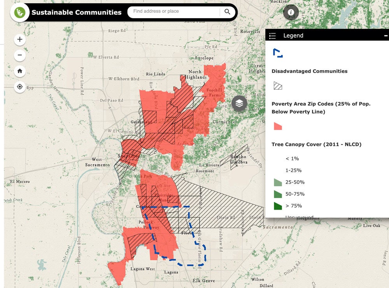The height and width of the screenshot is (288, 389).
Task: Click the Sustainable Communities title text
Action: [76, 12]
